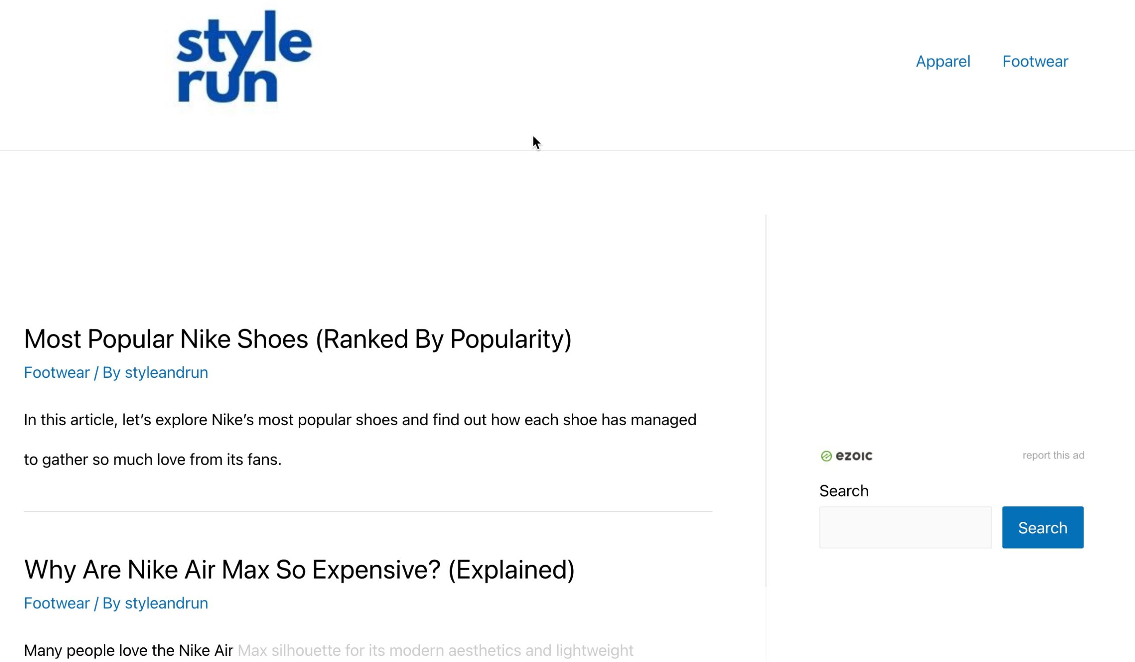The width and height of the screenshot is (1135, 662).
Task: View styleandrun author link under Most Popular Nike Shoes
Action: [x=166, y=372]
